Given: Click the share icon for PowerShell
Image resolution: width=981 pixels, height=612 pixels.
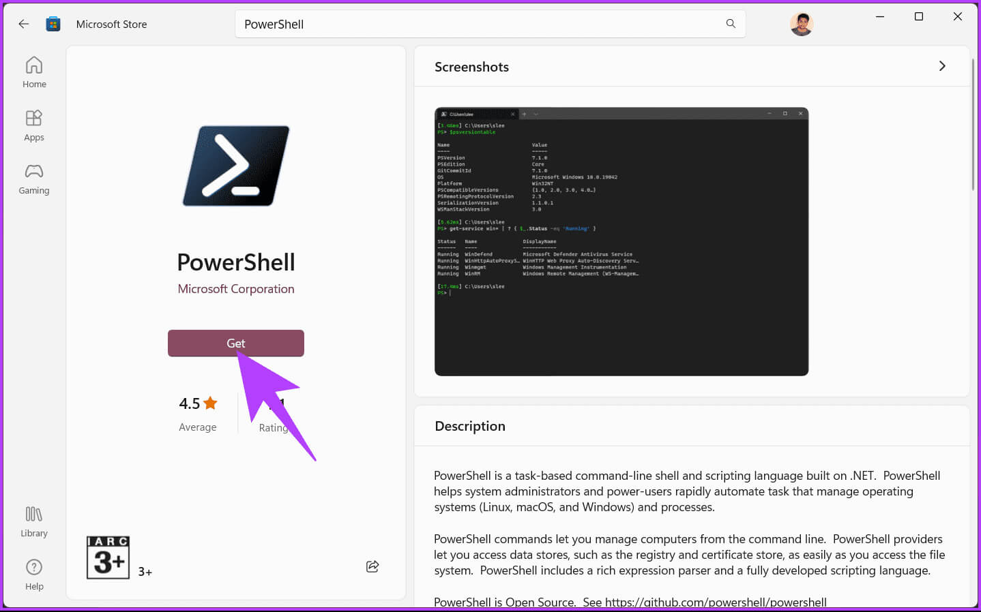Looking at the screenshot, I should (372, 566).
